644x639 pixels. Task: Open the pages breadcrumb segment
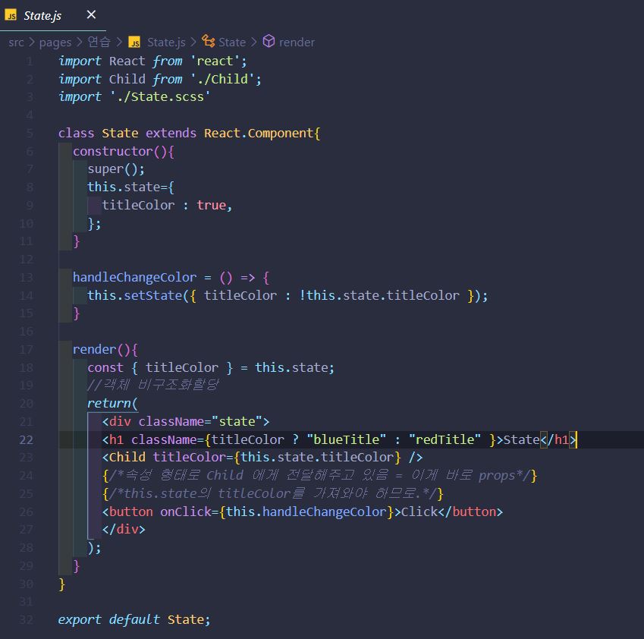tap(55, 42)
